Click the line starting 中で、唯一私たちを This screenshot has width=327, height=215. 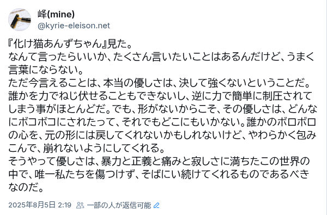(159, 174)
